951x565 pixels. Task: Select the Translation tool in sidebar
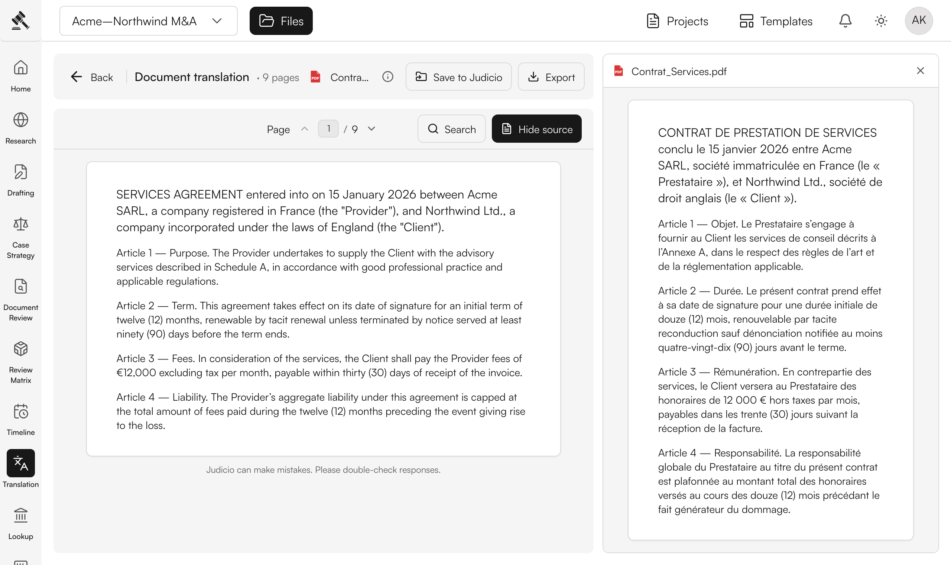click(x=20, y=469)
